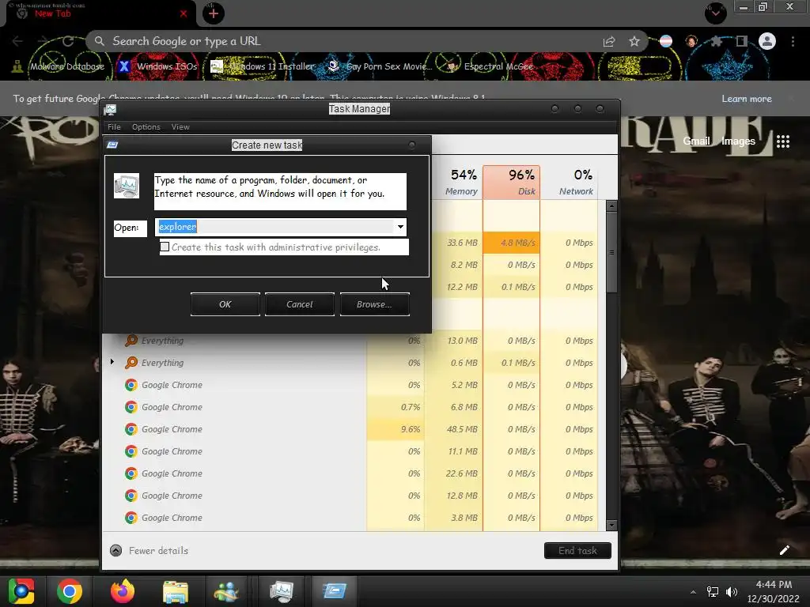Open the View menu in Task Manager
This screenshot has width=810, height=607.
click(180, 127)
